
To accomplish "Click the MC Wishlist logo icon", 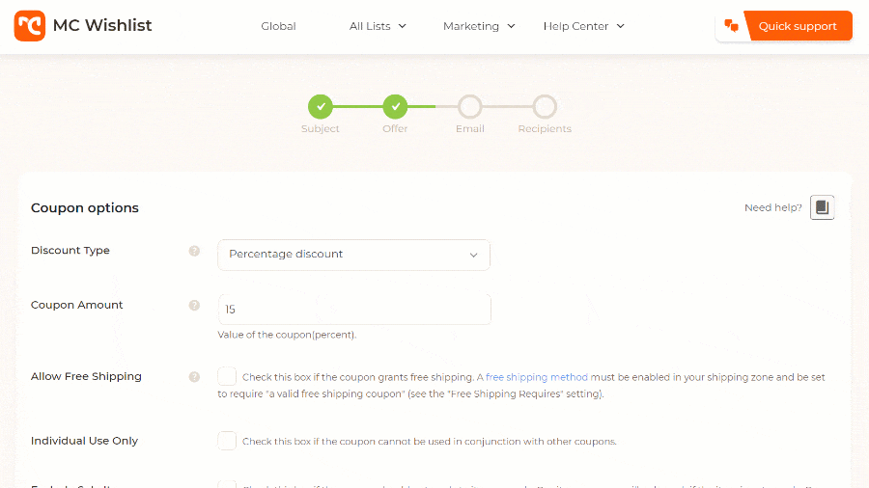I will click(30, 26).
